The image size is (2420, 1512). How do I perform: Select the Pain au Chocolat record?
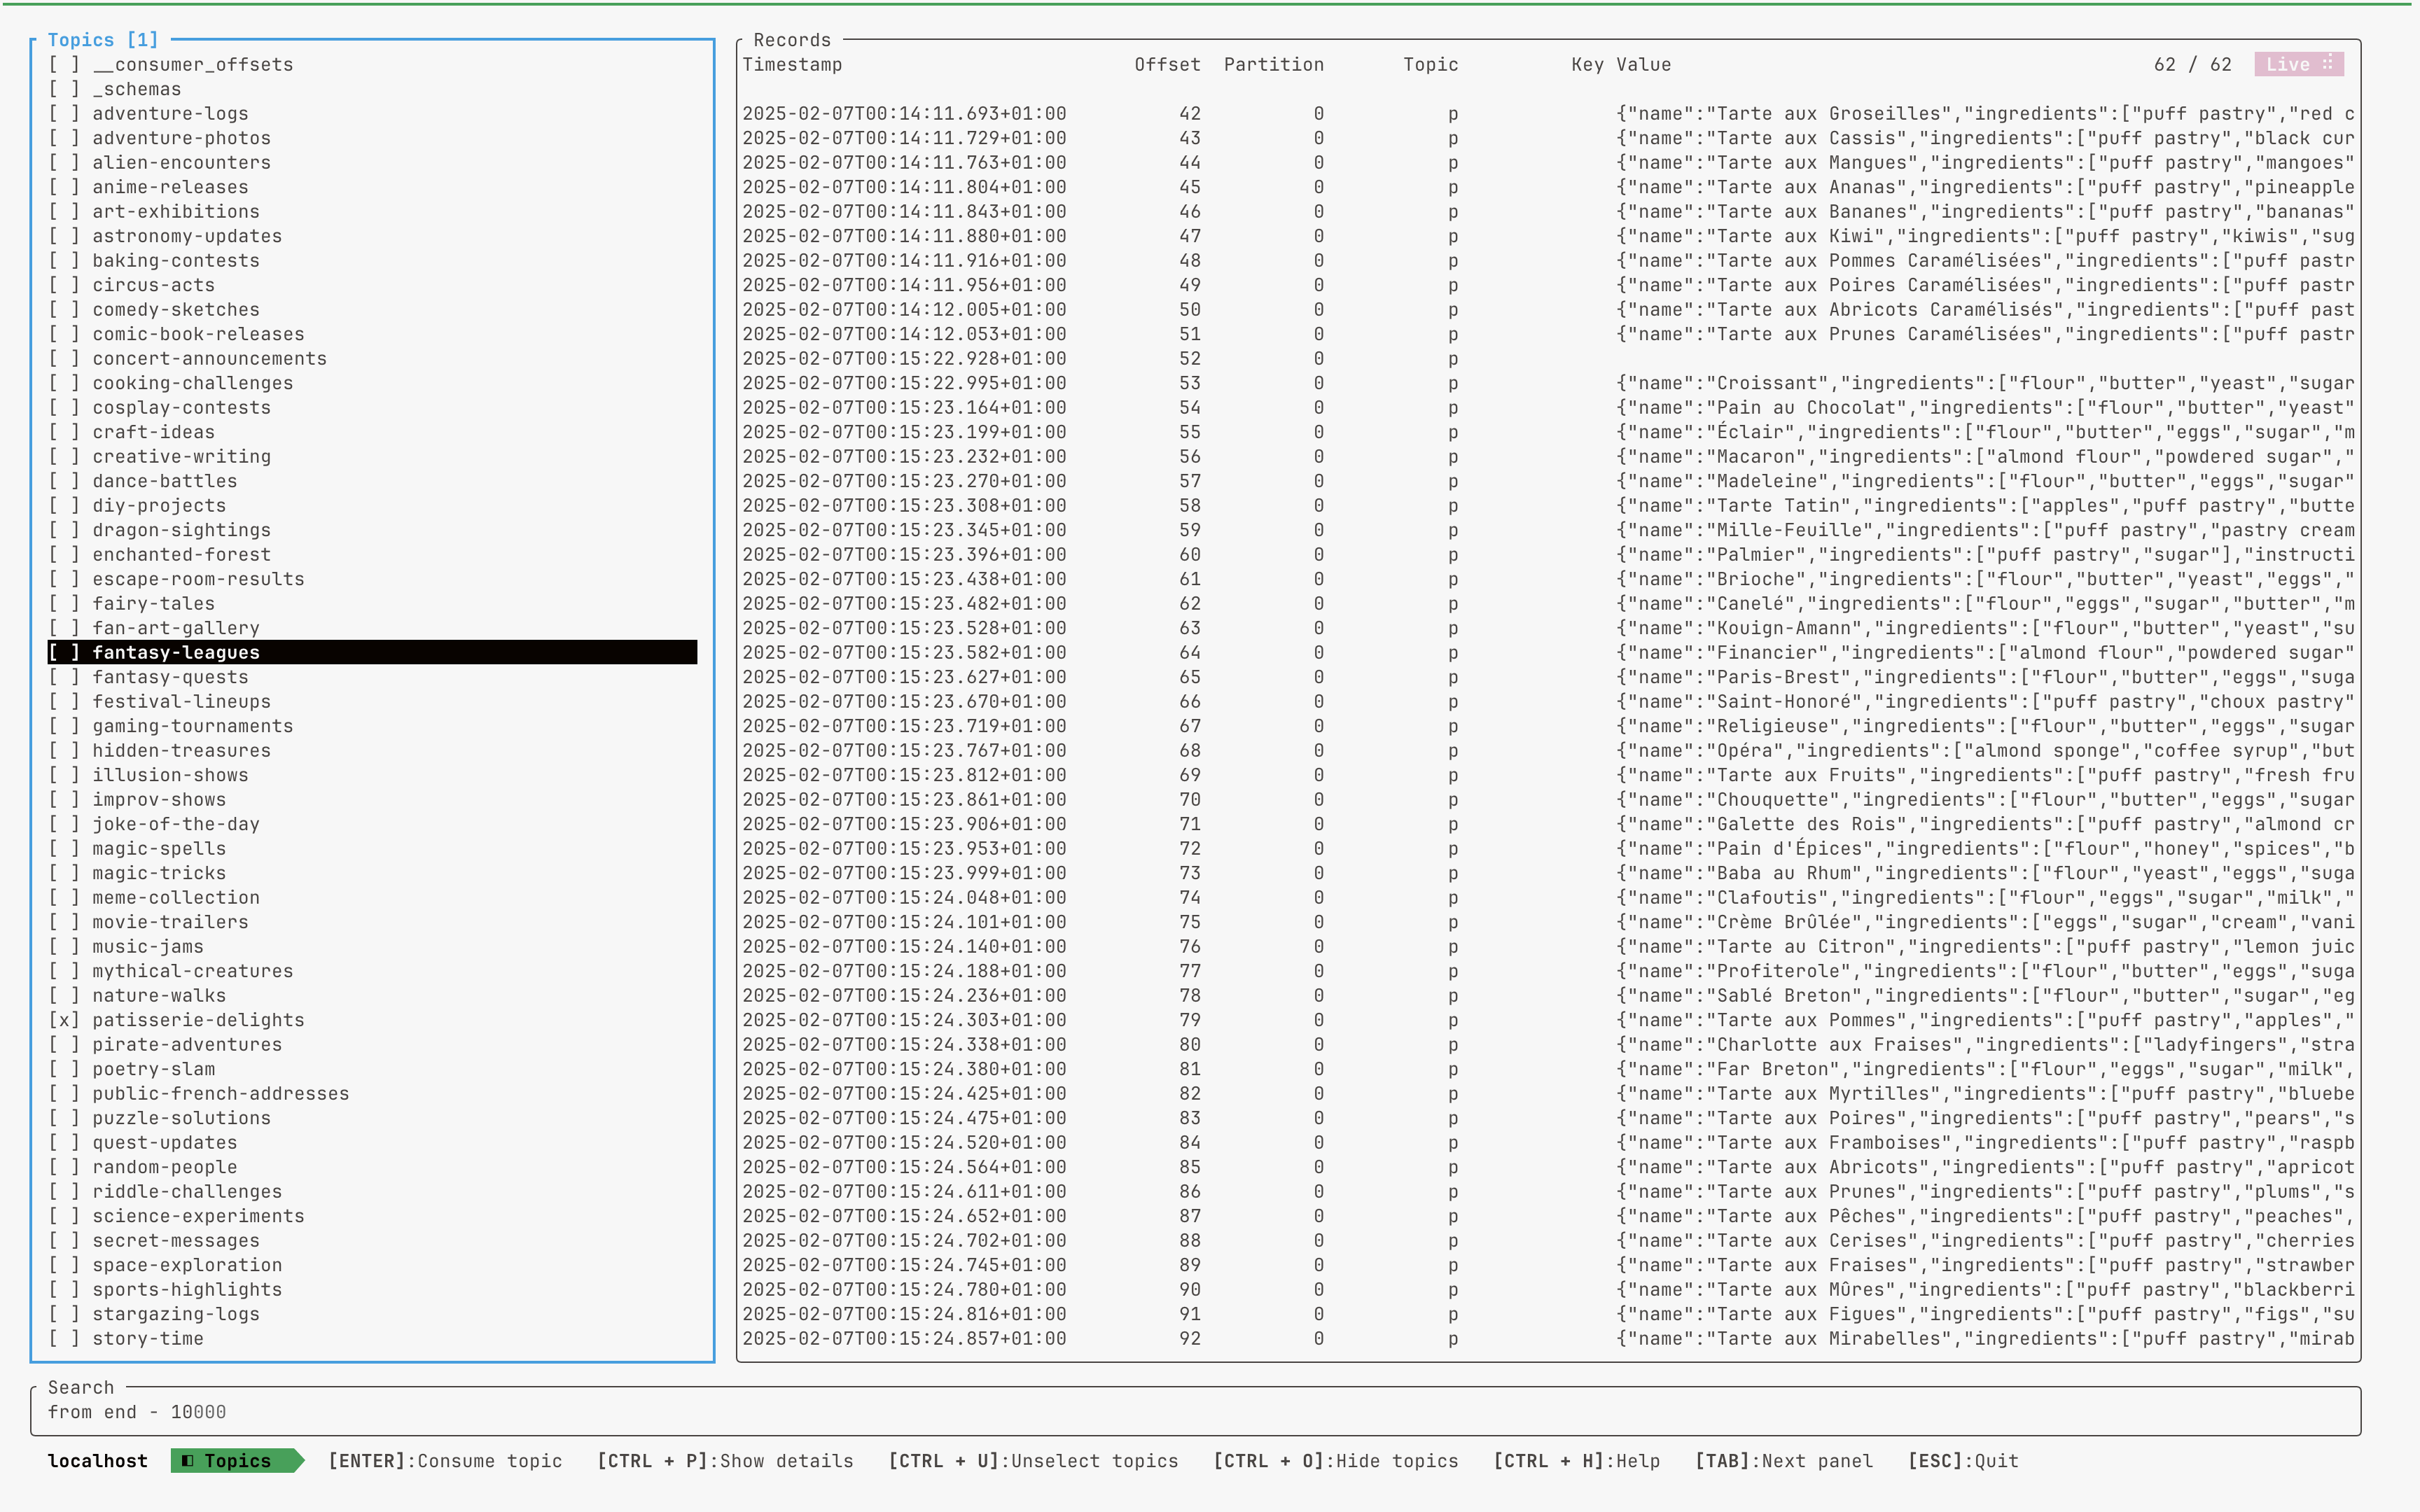point(1548,408)
